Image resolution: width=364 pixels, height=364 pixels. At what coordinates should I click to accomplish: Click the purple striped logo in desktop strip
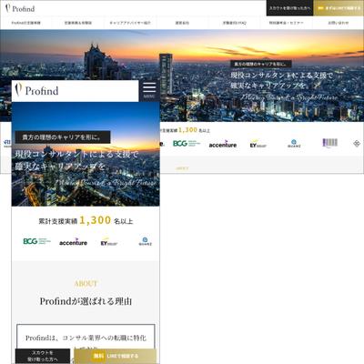[329, 143]
